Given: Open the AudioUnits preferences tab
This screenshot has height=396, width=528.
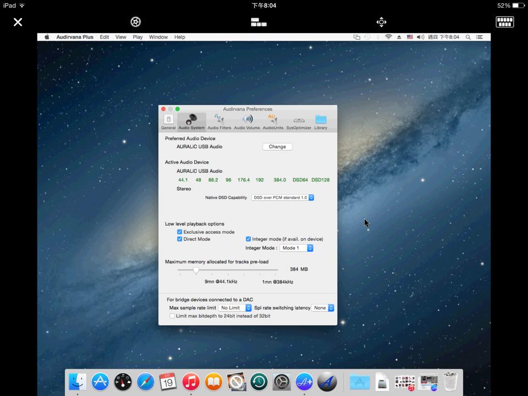Looking at the screenshot, I should coord(273,122).
